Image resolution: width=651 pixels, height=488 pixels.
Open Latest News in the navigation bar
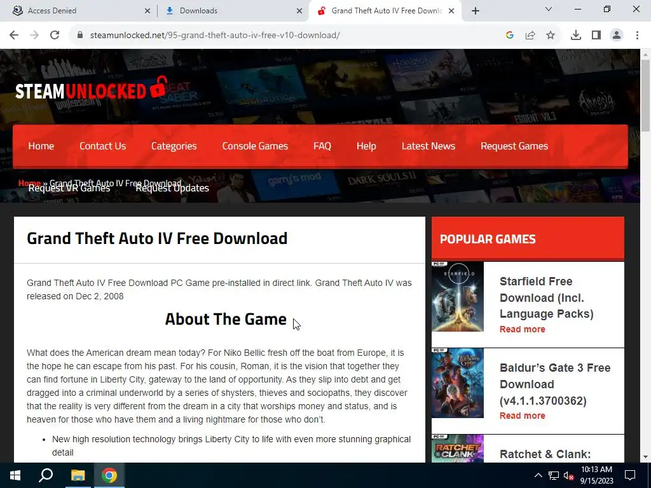pyautogui.click(x=428, y=146)
